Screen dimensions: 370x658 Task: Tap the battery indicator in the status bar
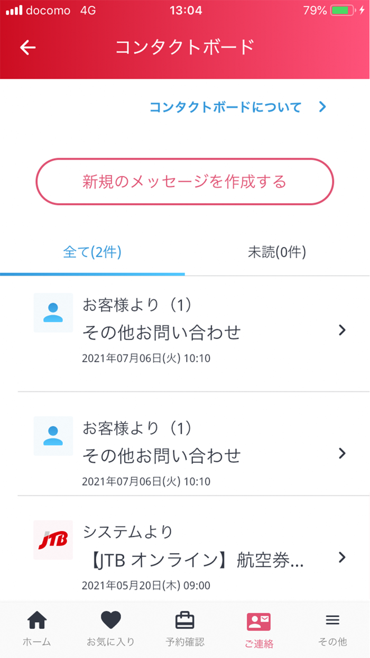340,9
